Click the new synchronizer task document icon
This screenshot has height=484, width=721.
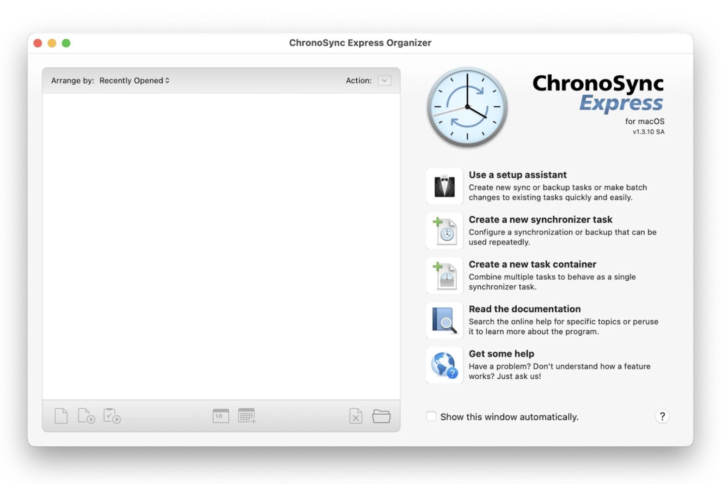[x=445, y=231]
